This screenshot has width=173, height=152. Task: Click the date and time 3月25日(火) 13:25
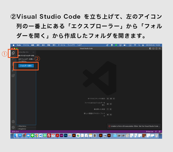click(x=153, y=45)
